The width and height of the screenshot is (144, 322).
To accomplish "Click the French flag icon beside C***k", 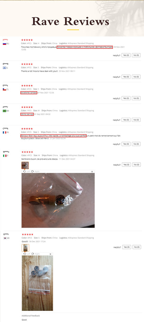I will pyautogui.click(x=4, y=133).
